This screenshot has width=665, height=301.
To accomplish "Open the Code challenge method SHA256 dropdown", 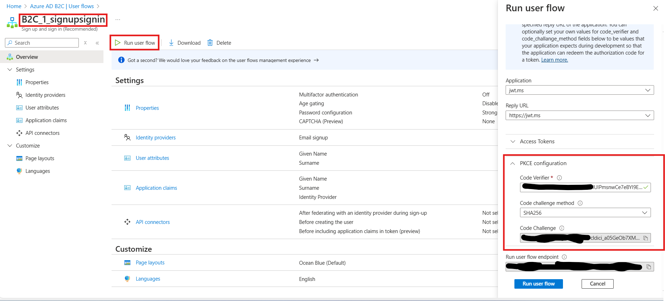I will [585, 213].
